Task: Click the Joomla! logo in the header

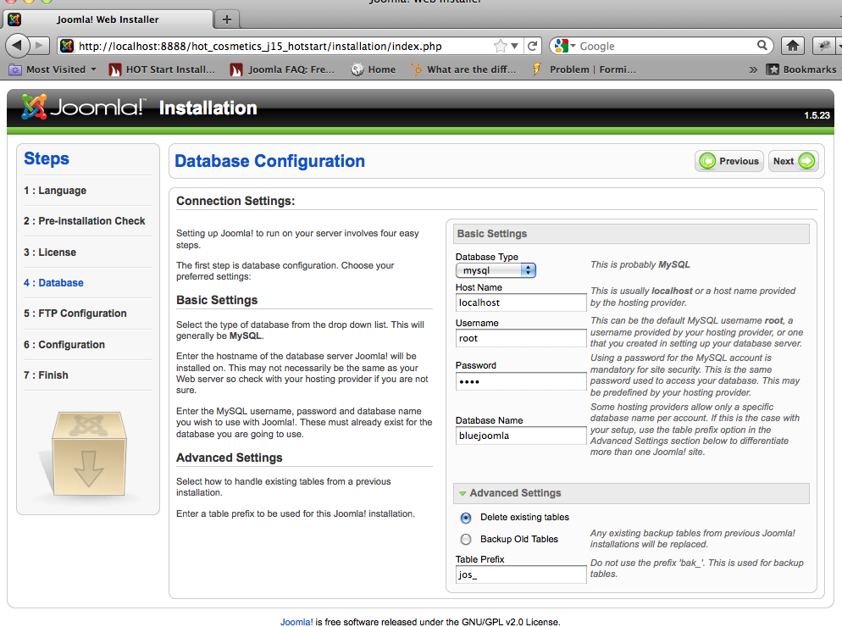Action: 83,107
